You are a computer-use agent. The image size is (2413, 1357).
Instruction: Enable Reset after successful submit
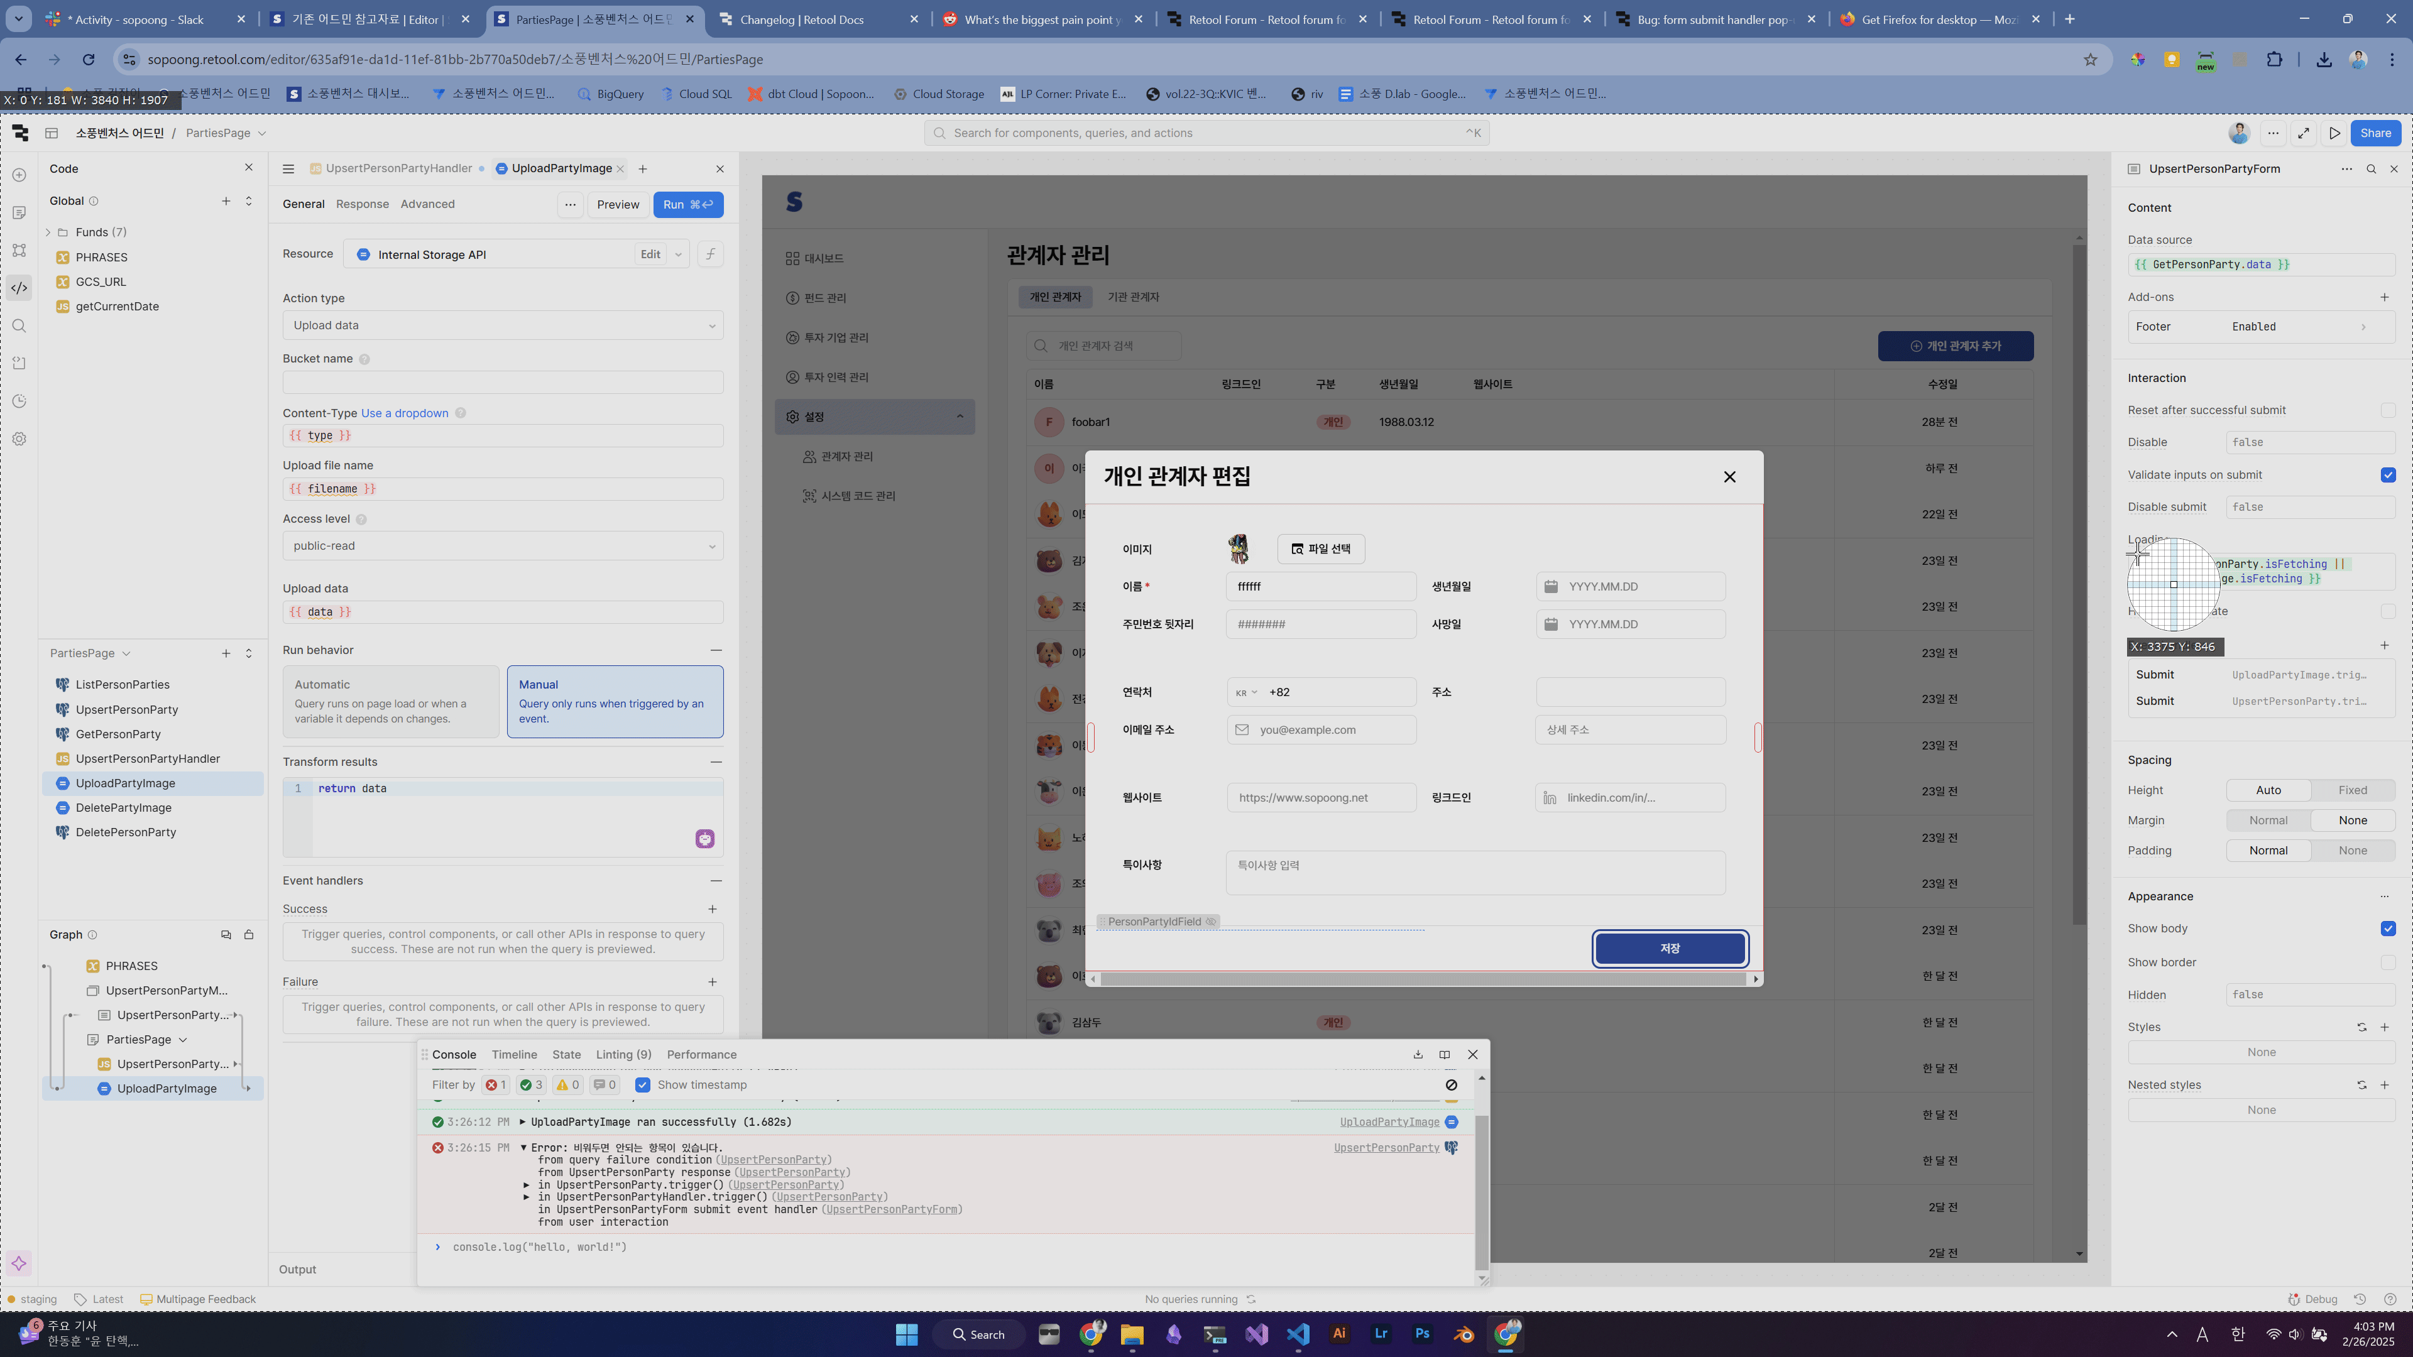2388,410
